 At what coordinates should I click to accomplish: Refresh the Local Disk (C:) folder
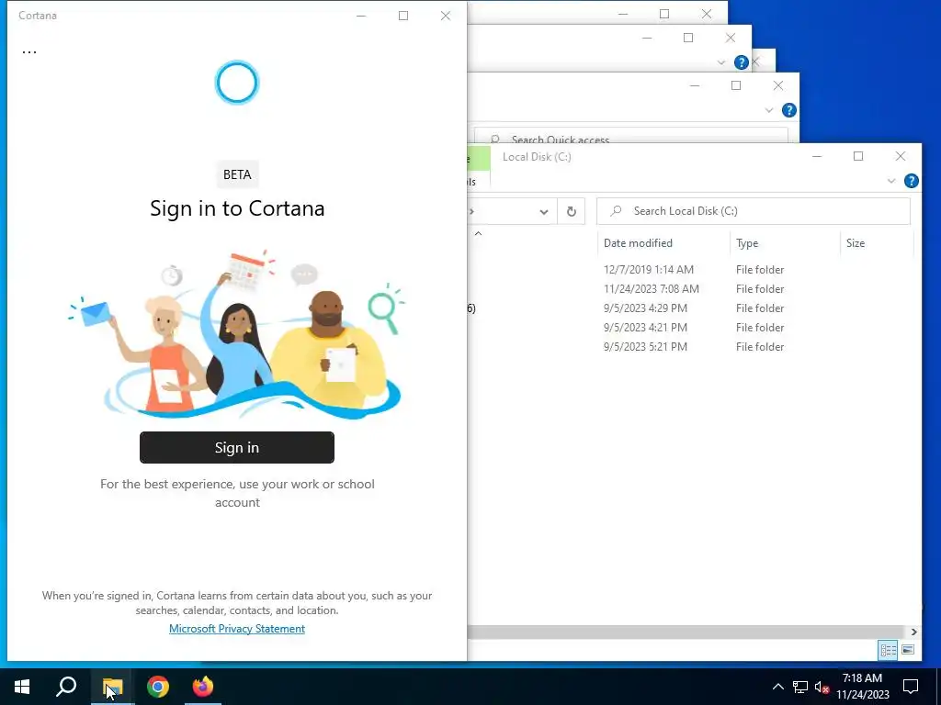(x=571, y=212)
